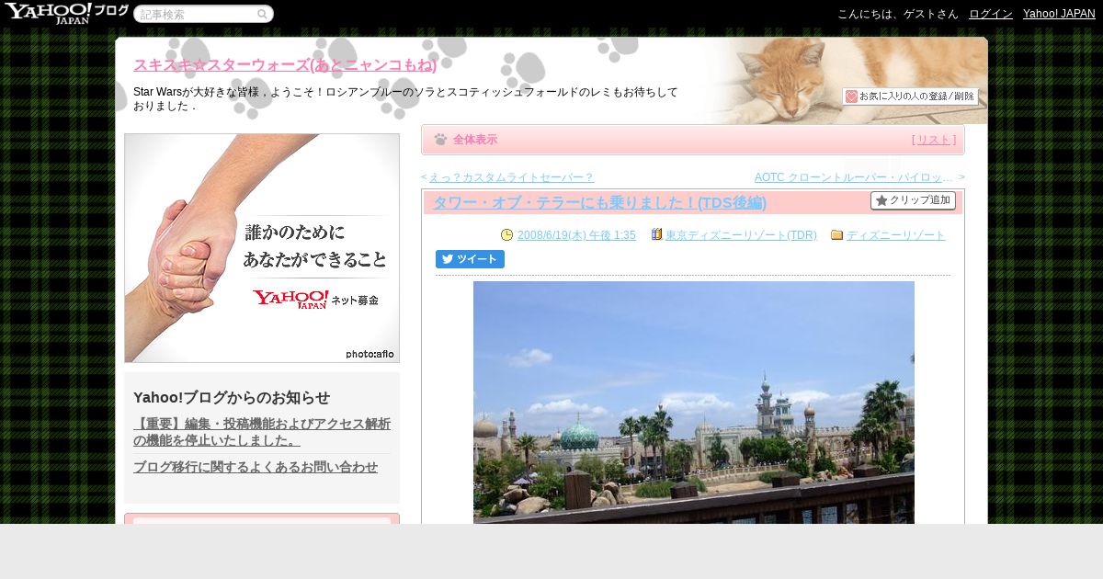Click the Yahoo! Japan Blog logo

[x=66, y=13]
